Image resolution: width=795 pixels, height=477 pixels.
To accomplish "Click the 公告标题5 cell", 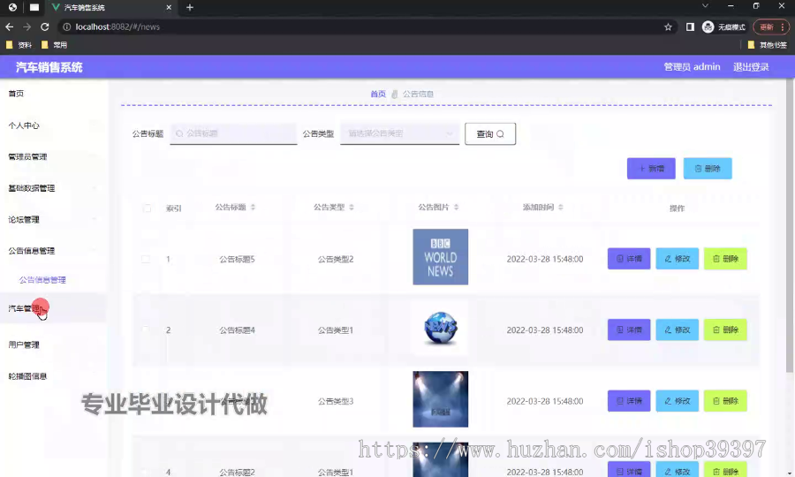I will (237, 259).
